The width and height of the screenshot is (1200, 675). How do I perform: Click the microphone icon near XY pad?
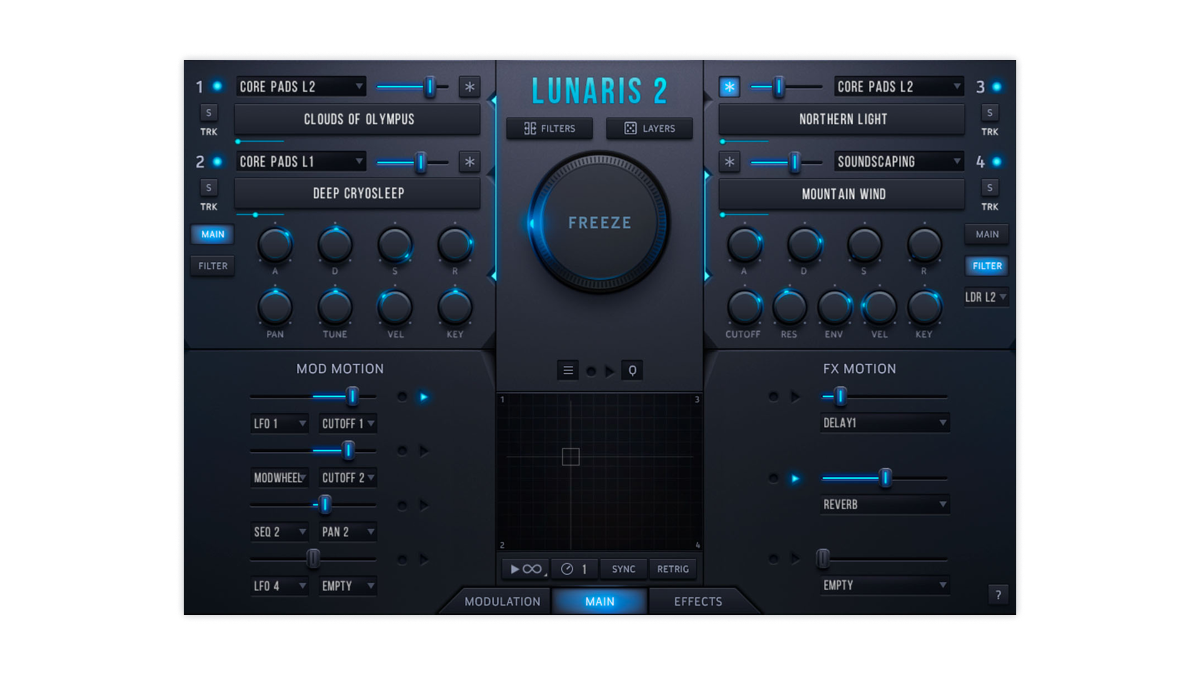tap(632, 371)
